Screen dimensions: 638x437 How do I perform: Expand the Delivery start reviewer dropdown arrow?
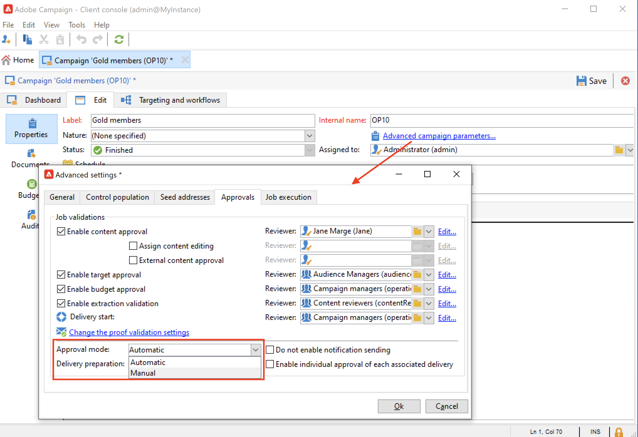(429, 318)
